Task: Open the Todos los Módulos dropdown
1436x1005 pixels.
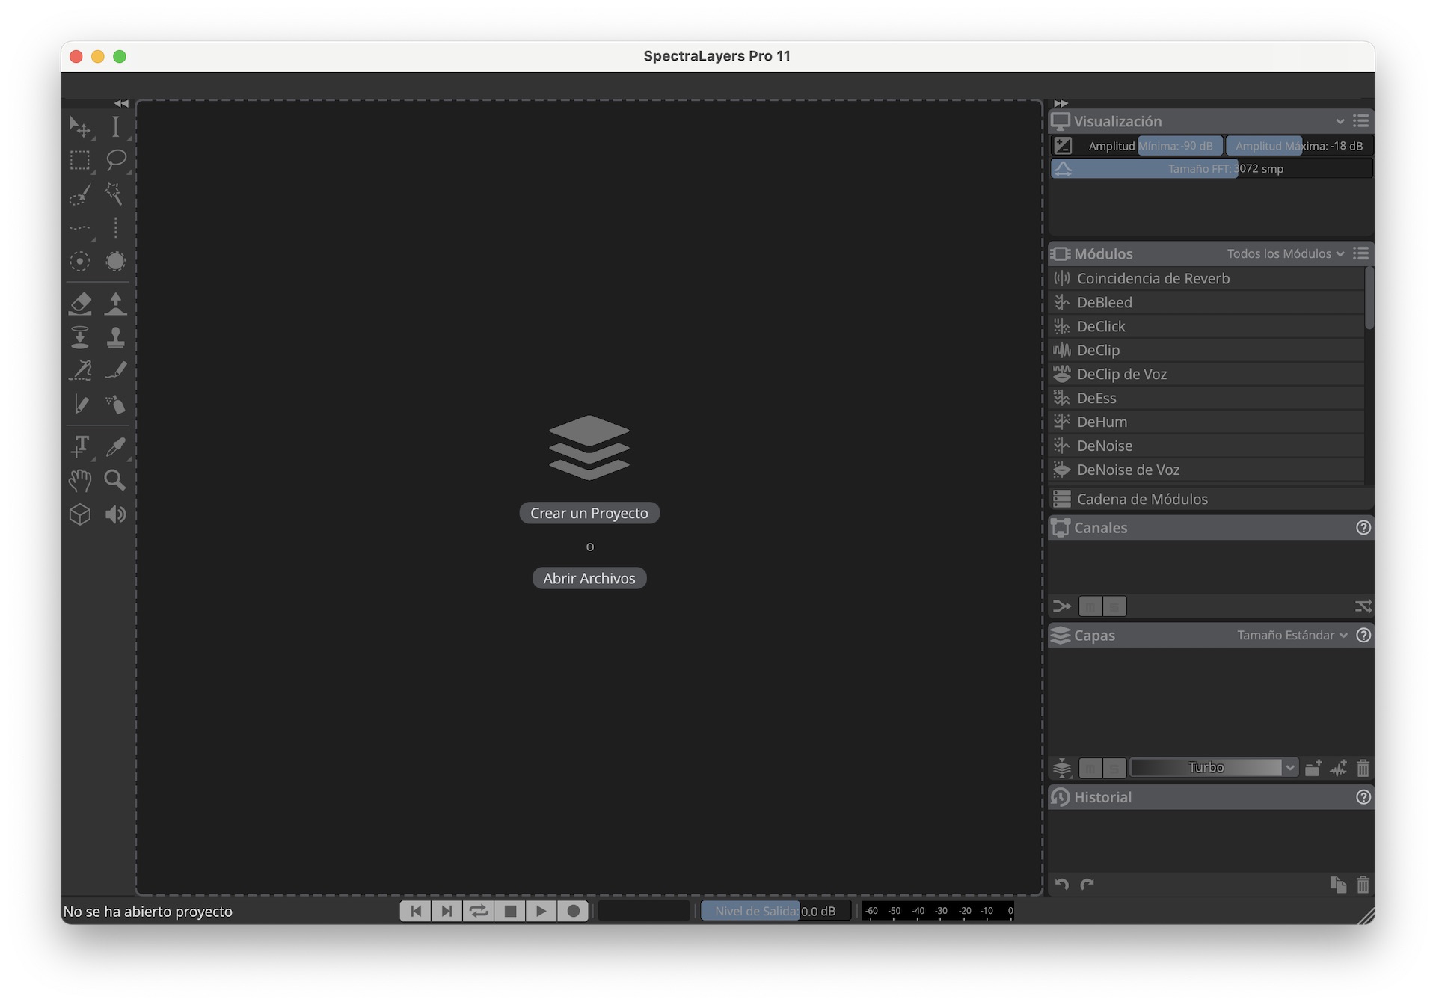Action: [1285, 253]
